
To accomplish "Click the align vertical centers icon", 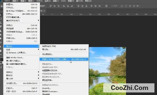I will point(55,6).
